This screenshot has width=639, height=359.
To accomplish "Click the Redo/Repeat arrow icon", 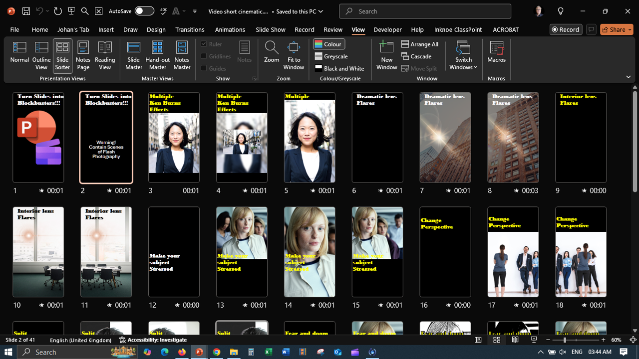I will coord(58,11).
